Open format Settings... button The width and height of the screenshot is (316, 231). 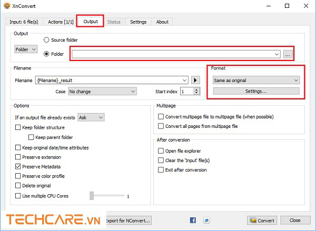(x=255, y=91)
